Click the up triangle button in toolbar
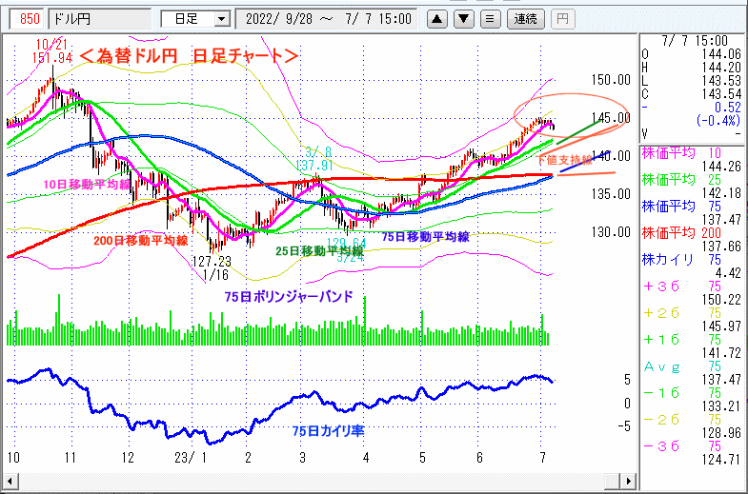The height and width of the screenshot is (494, 748). point(437,19)
